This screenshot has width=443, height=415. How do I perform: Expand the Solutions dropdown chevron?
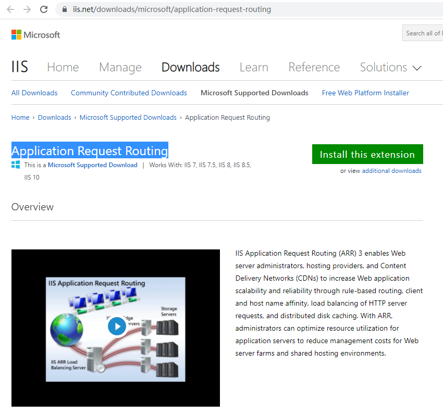point(417,68)
